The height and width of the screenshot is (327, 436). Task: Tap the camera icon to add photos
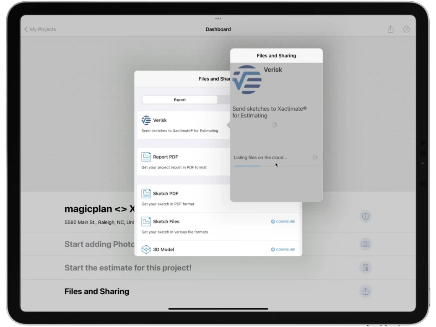point(366,244)
